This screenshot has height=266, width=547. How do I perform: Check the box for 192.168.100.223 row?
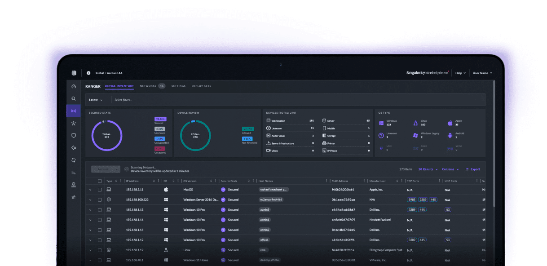pos(100,199)
